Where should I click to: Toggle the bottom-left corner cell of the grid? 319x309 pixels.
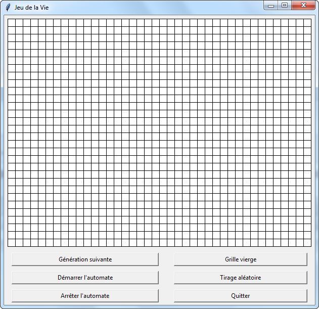(x=12, y=243)
